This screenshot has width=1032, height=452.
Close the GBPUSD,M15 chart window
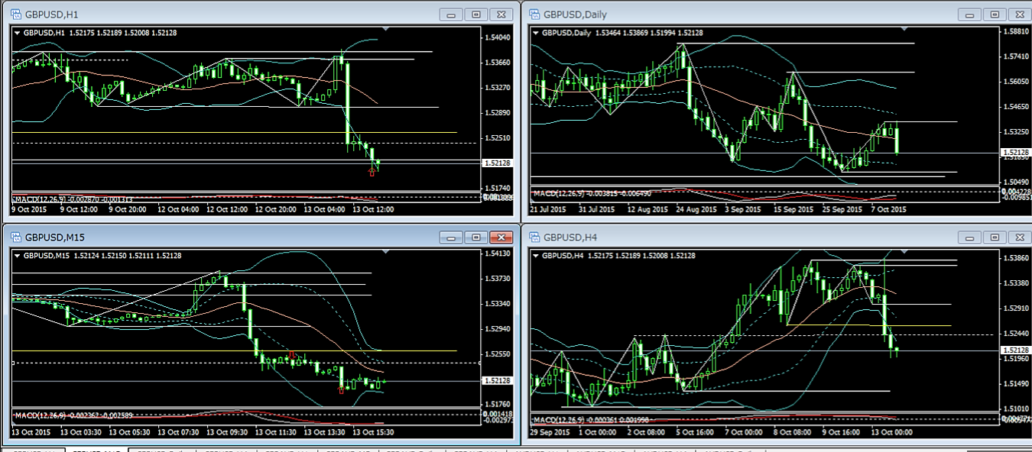click(501, 237)
